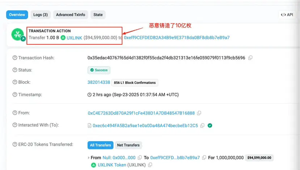
Task: Open the UXLINK token link in transaction action
Action: (74, 38)
